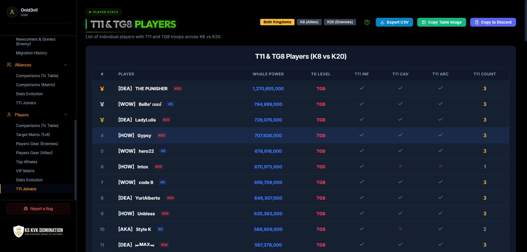Click the KS KVK Domination logo
Viewport: 527px width, 252px height.
38,231
